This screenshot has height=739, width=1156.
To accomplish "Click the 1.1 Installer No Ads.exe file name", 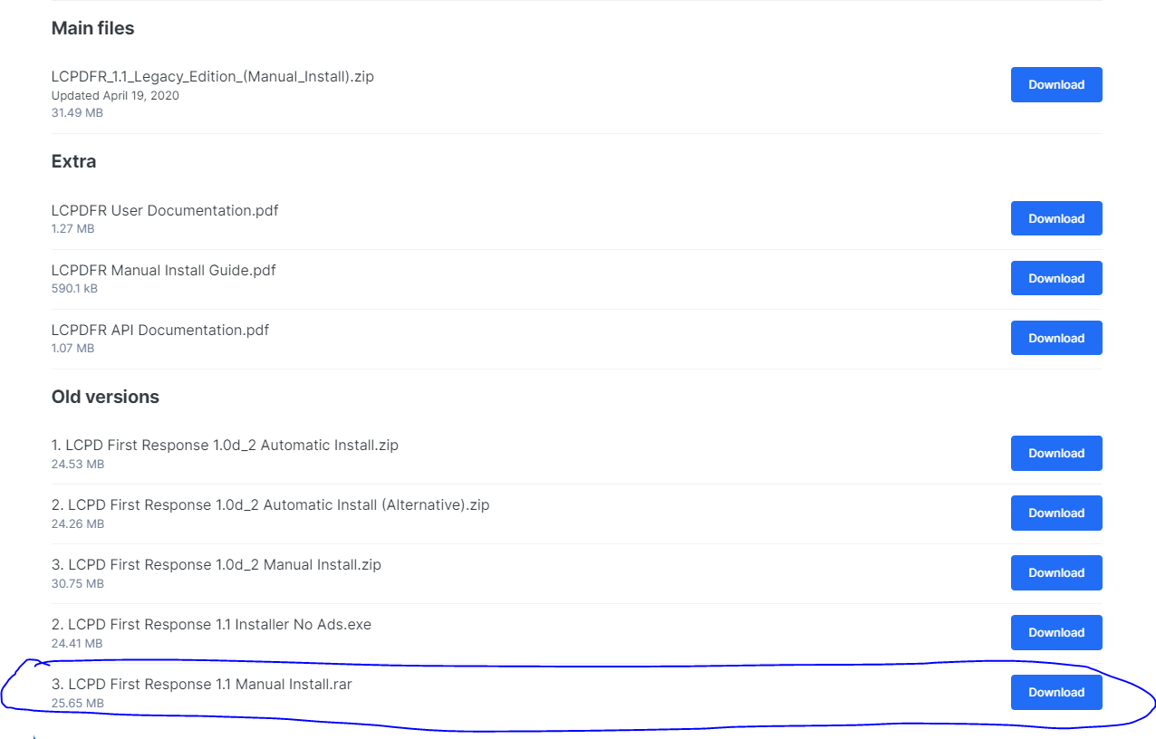I will [211, 625].
